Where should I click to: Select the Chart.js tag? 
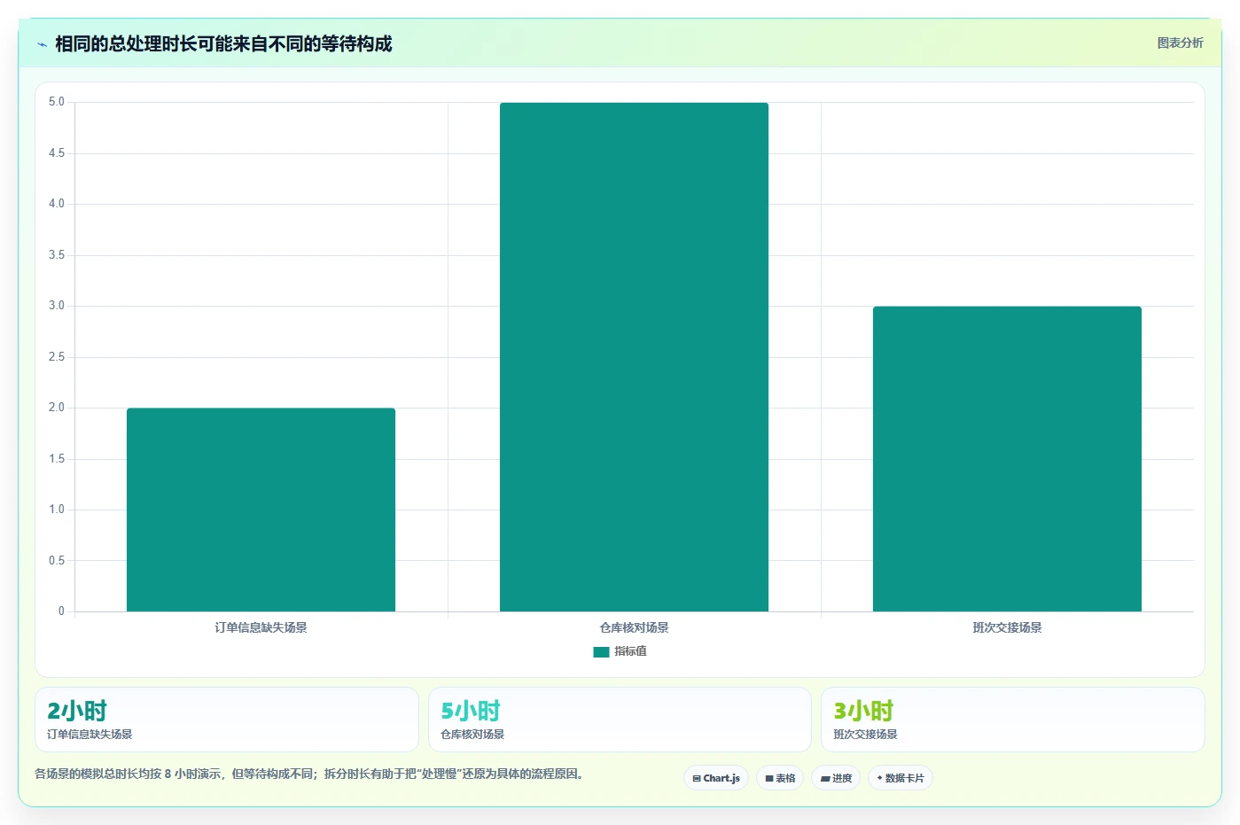(716, 778)
